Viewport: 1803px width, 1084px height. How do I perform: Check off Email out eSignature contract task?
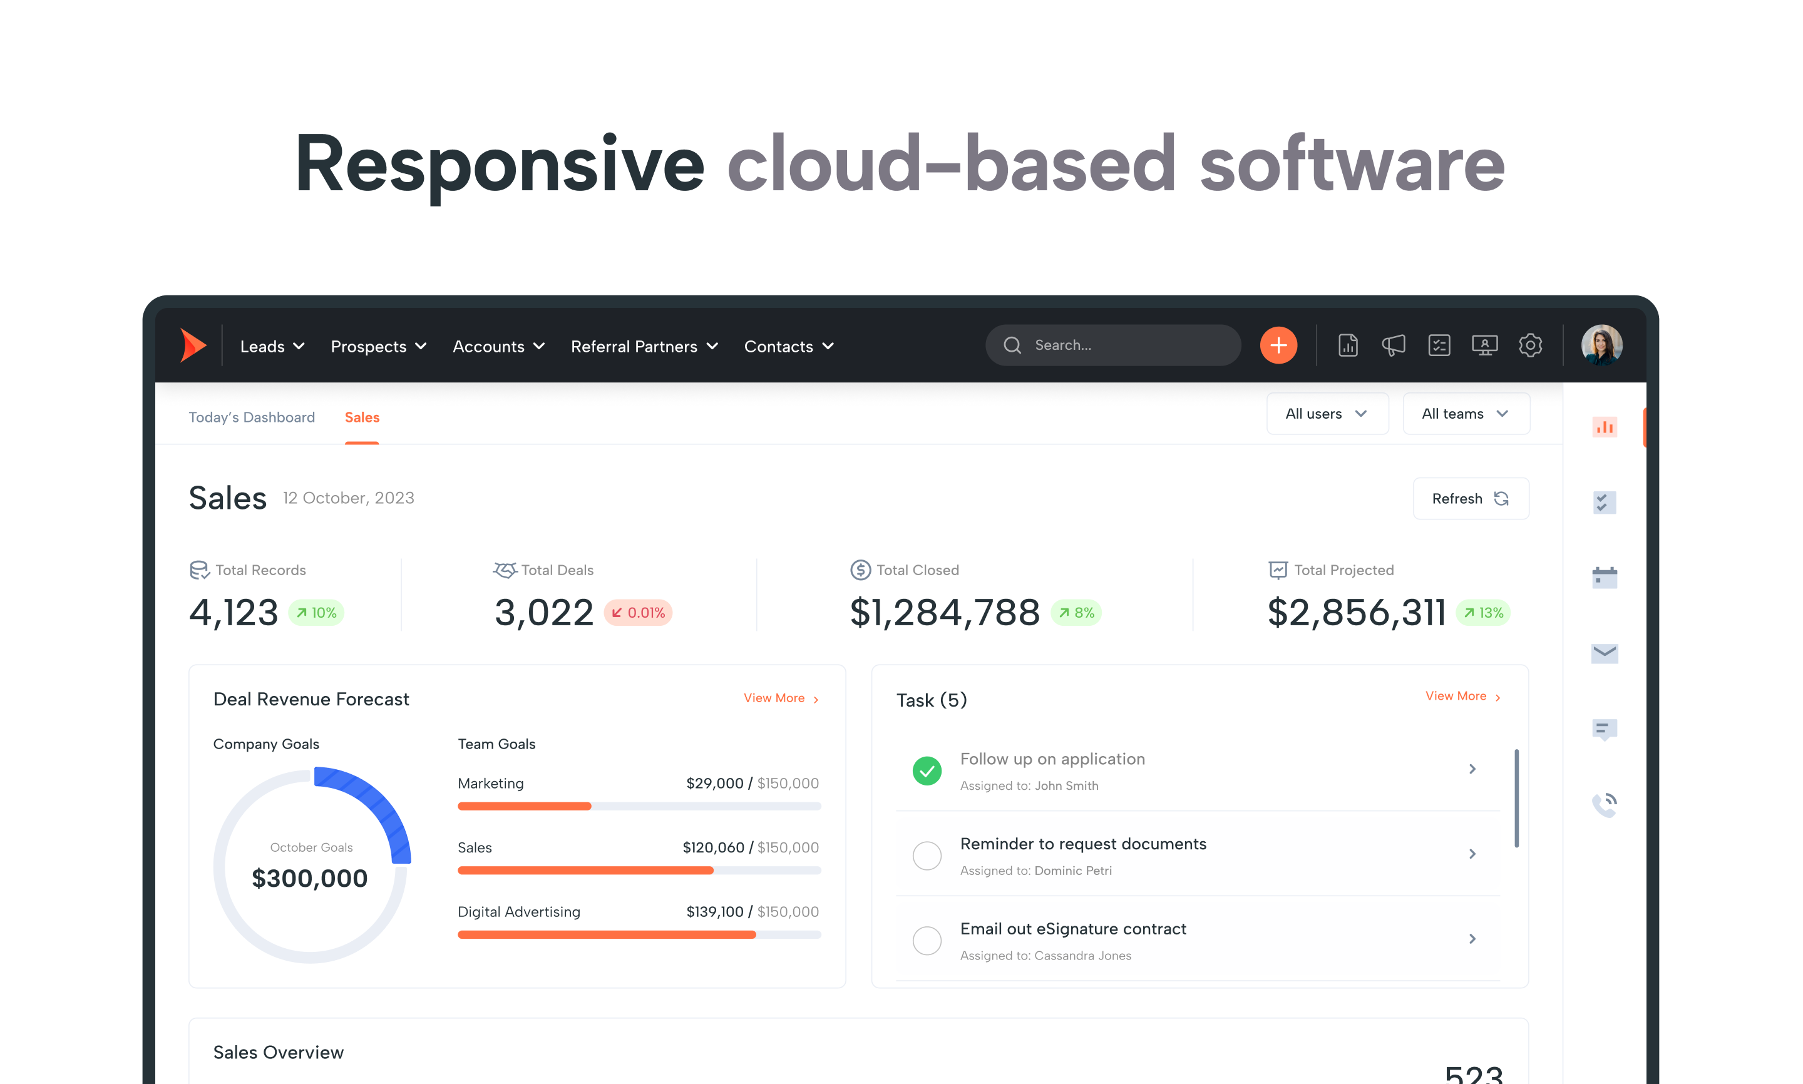point(927,940)
